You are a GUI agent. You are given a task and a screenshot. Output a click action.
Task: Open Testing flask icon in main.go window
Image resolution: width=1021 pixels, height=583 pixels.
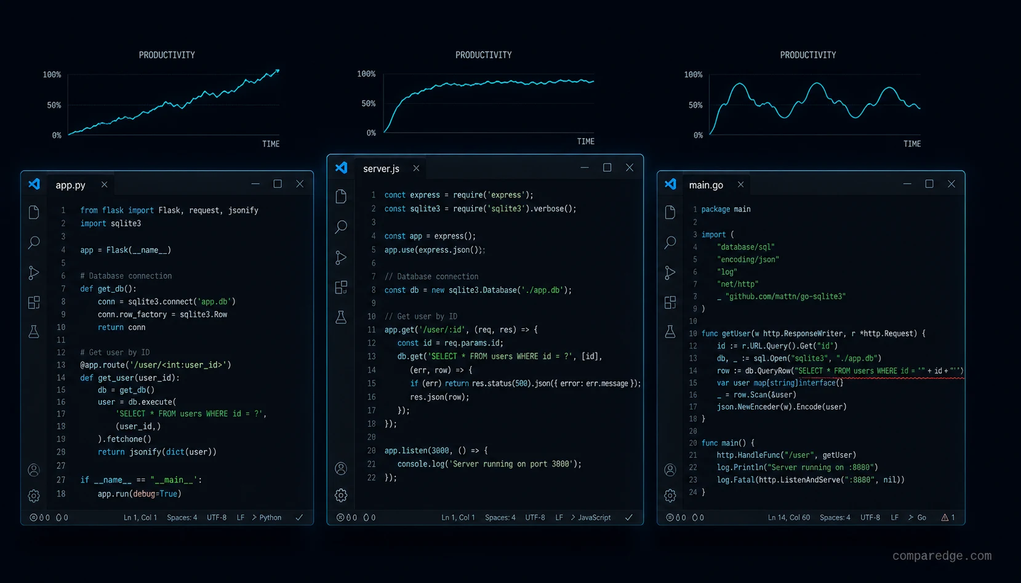click(670, 332)
